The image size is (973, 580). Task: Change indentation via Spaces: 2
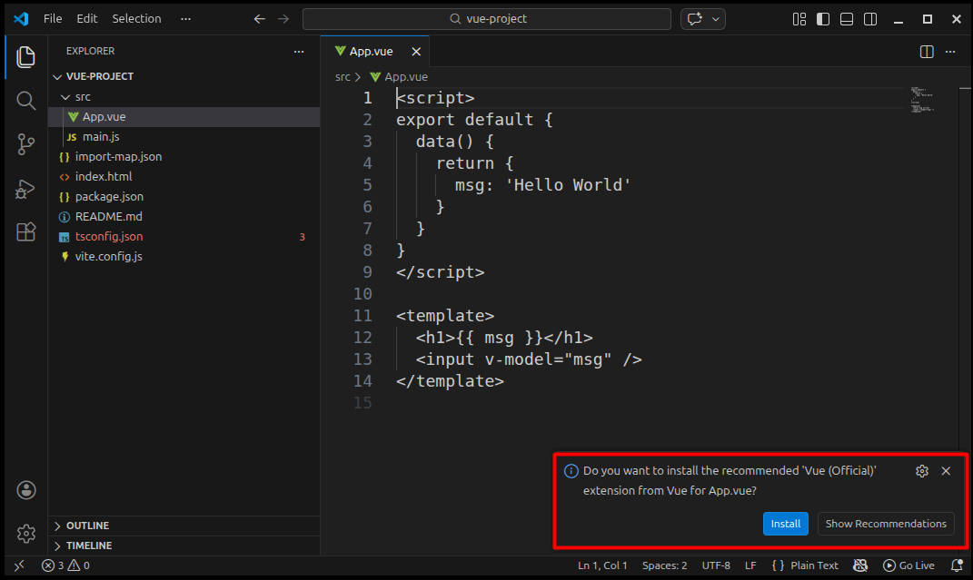pos(665,565)
